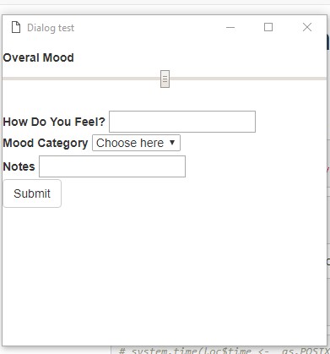Click the How Do You Feel? label

click(54, 122)
